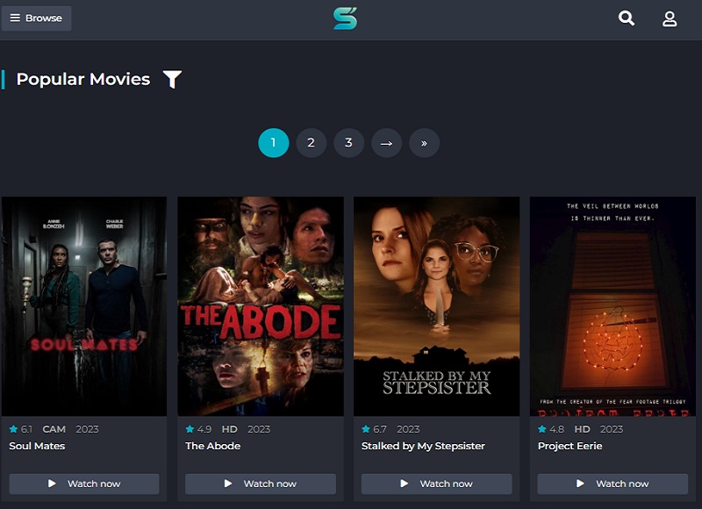Open search with magnifier icon
The width and height of the screenshot is (702, 509).
[627, 18]
